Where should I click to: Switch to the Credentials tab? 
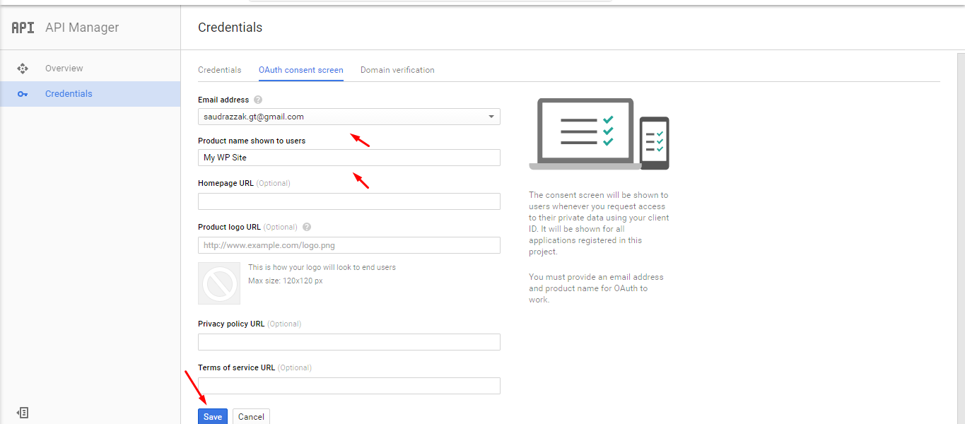point(220,70)
